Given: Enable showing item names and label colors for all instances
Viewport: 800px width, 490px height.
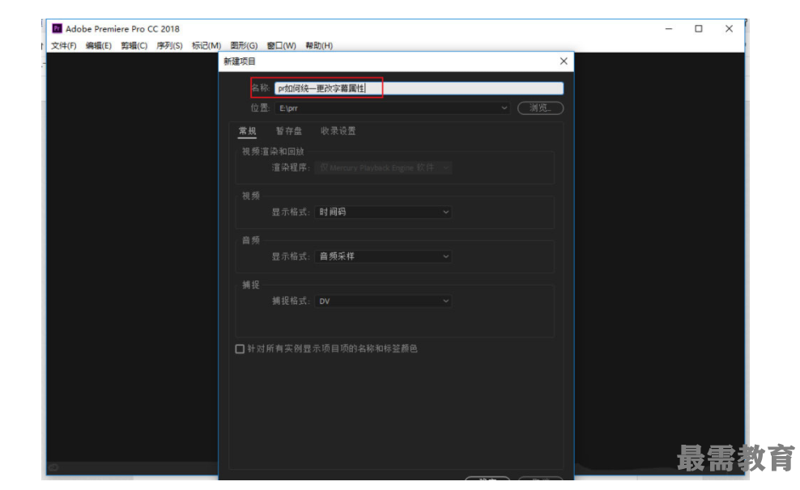Looking at the screenshot, I should 239,348.
